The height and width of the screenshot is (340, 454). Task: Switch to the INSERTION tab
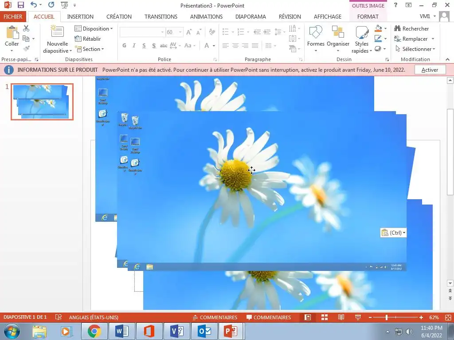coord(80,16)
